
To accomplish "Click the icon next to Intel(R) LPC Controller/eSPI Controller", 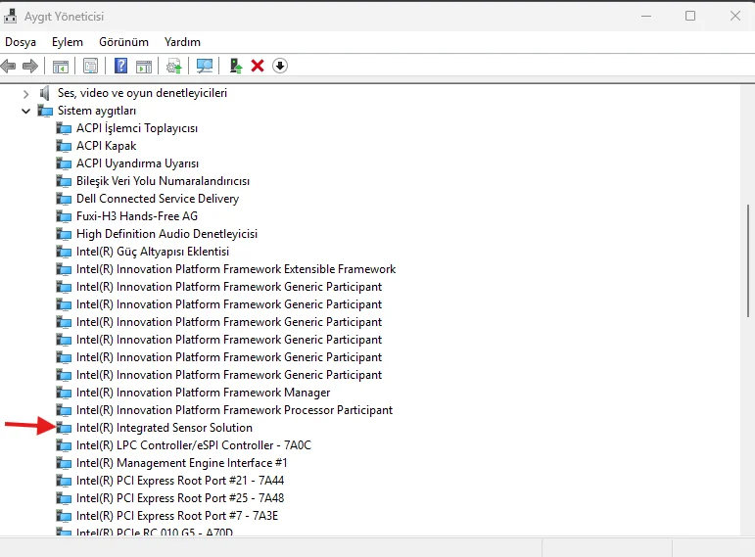I will [64, 445].
